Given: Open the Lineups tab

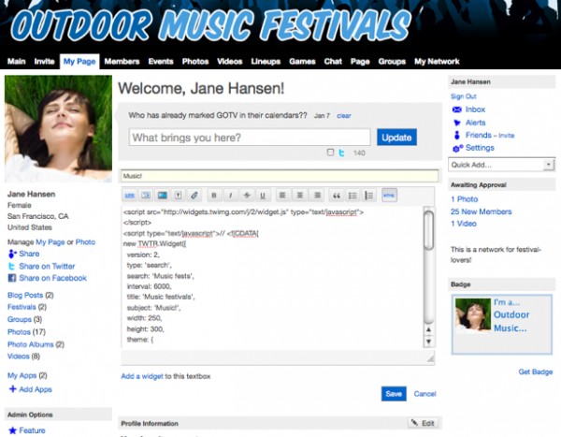Looking at the screenshot, I should pos(266,61).
